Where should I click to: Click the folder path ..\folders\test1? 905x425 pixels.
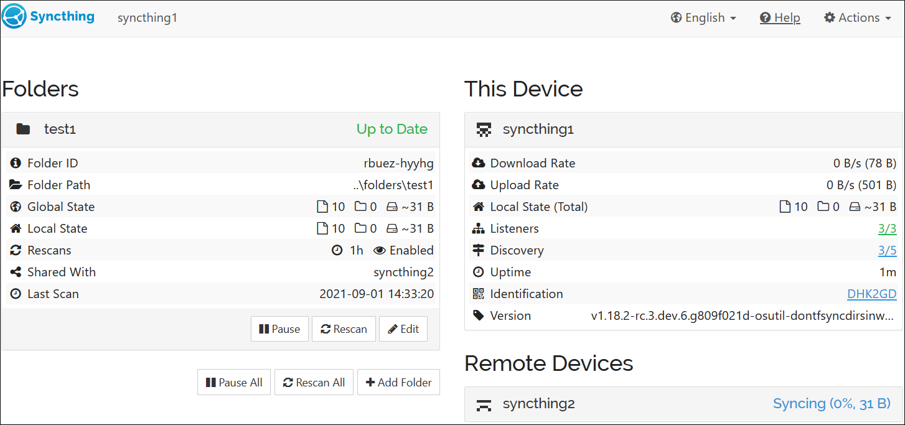(x=393, y=185)
